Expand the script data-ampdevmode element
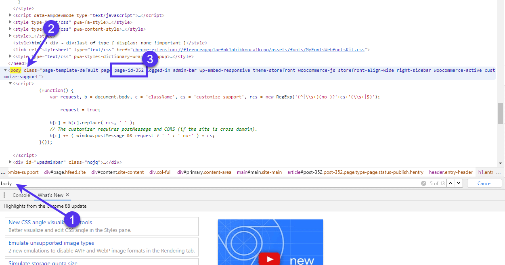The height and width of the screenshot is (265, 505). [10, 15]
